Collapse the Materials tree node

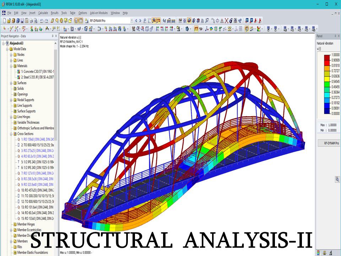point(11,66)
